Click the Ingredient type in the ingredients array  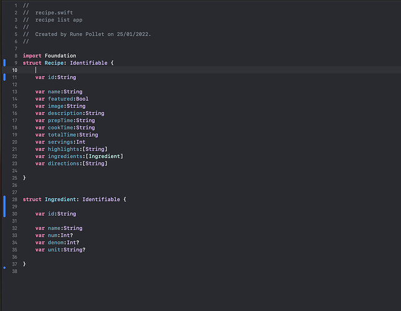[x=105, y=156]
